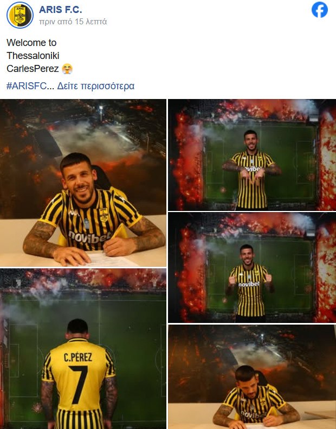Viewport: 336px width, 429px height.
Task: Follow the #ARISFC hashtag link
Action: coord(27,86)
